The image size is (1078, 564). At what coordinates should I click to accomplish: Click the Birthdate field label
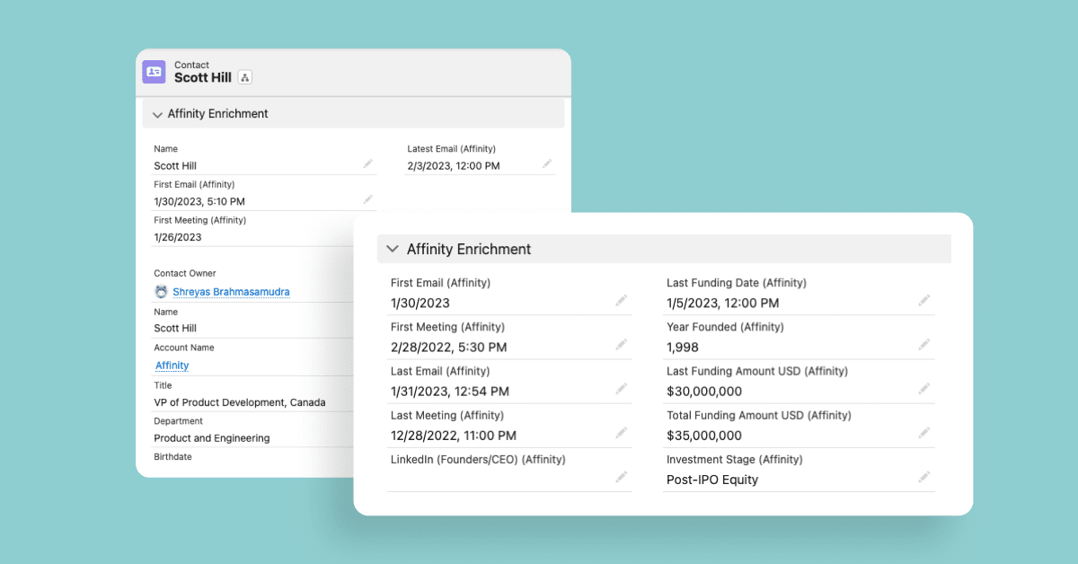[x=172, y=456]
